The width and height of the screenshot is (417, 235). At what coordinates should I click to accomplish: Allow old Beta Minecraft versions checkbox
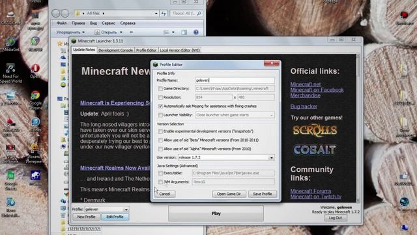160,140
